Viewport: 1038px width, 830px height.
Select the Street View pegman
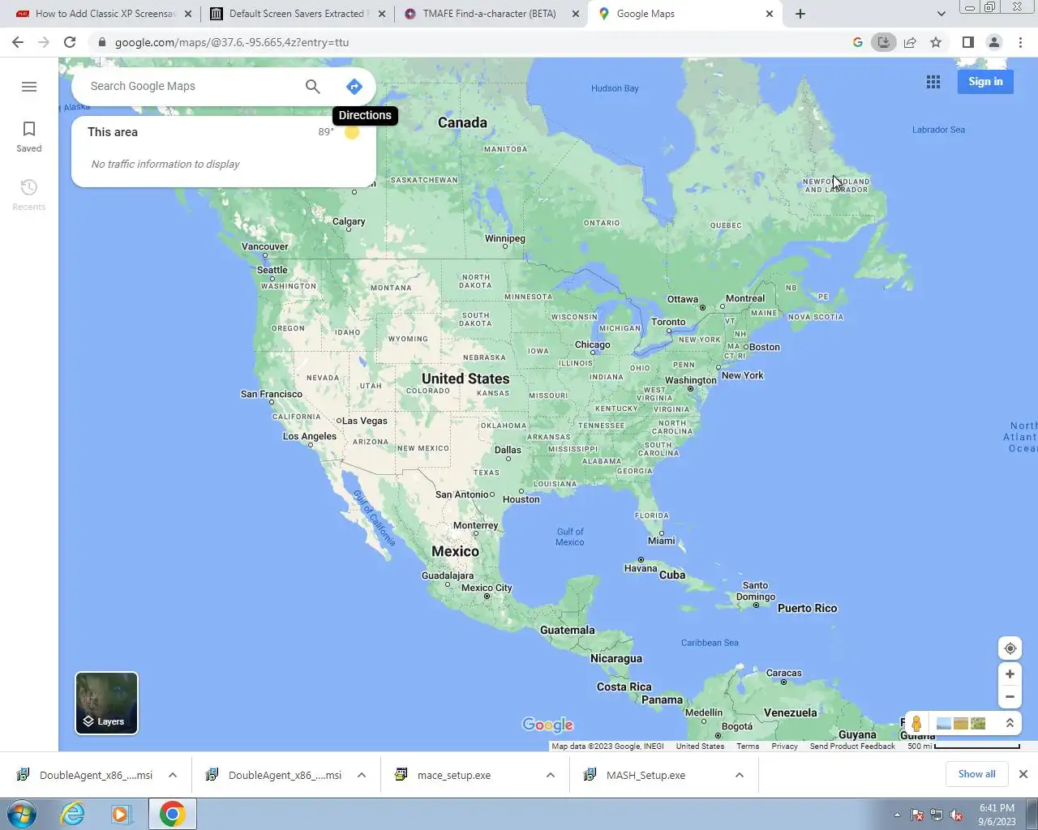(x=917, y=724)
